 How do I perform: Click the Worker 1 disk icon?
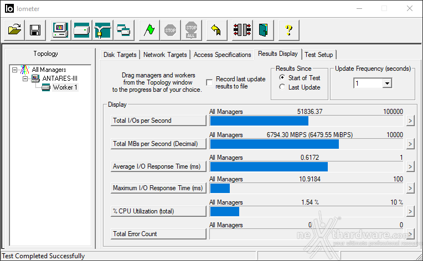[x=46, y=87]
